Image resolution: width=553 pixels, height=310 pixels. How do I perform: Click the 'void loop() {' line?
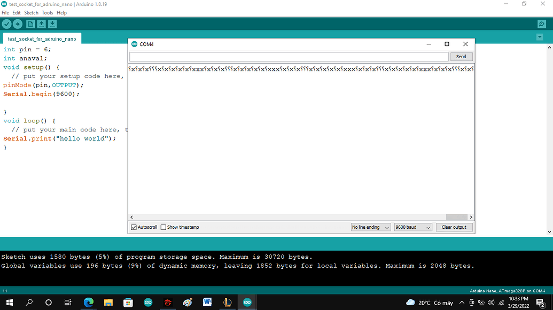pyautogui.click(x=29, y=121)
